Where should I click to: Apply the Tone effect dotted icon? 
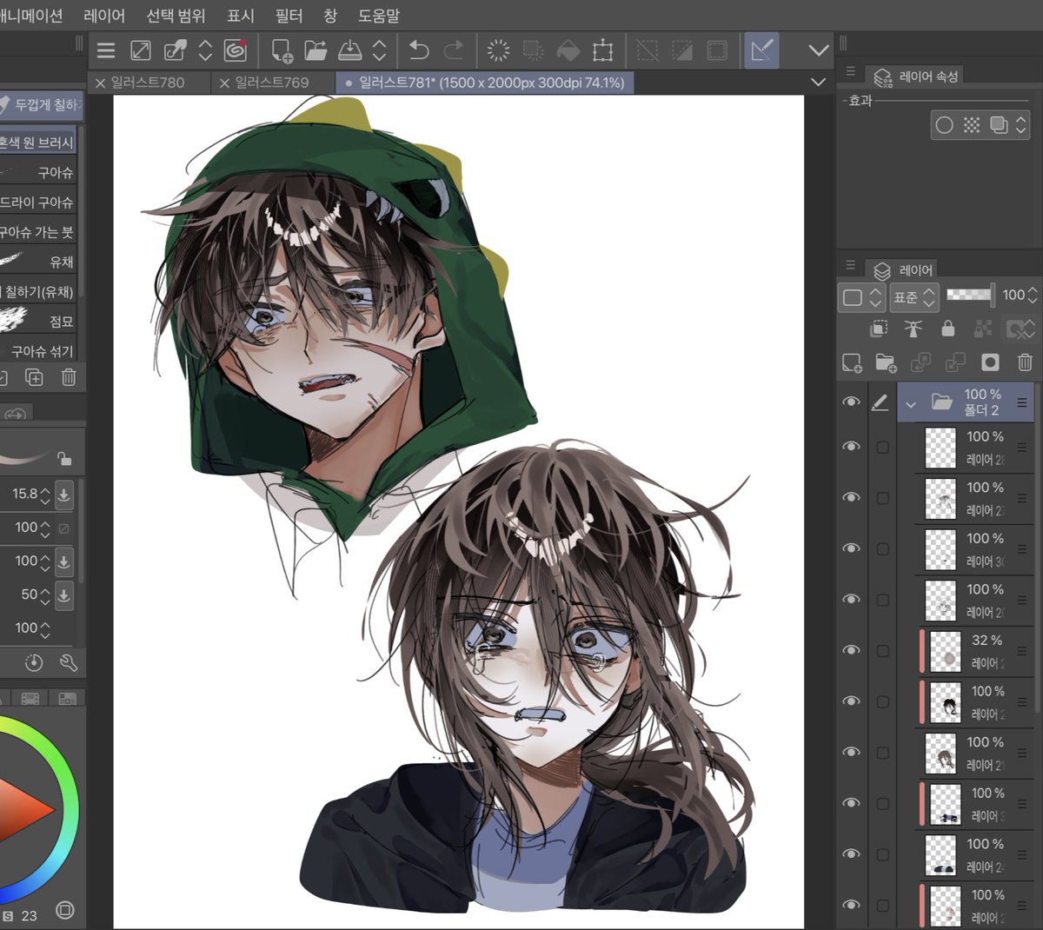(x=972, y=125)
